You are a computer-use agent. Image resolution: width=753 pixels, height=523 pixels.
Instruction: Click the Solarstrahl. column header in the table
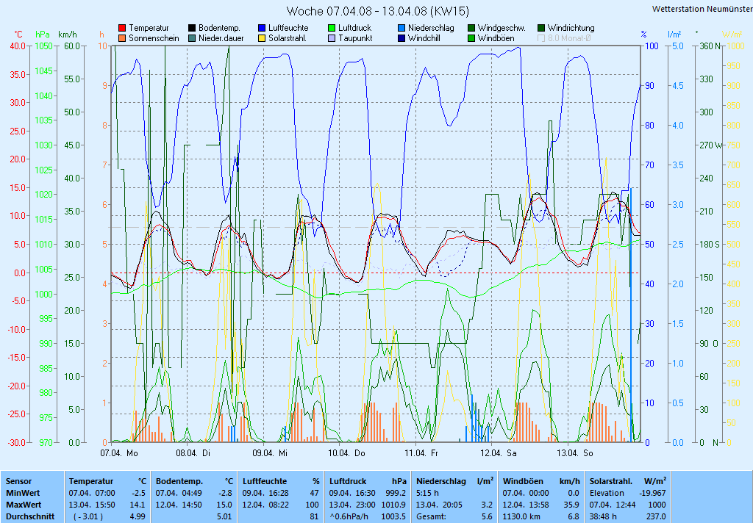pyautogui.click(x=611, y=481)
